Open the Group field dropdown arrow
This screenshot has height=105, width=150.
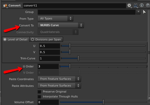tap(138, 12)
